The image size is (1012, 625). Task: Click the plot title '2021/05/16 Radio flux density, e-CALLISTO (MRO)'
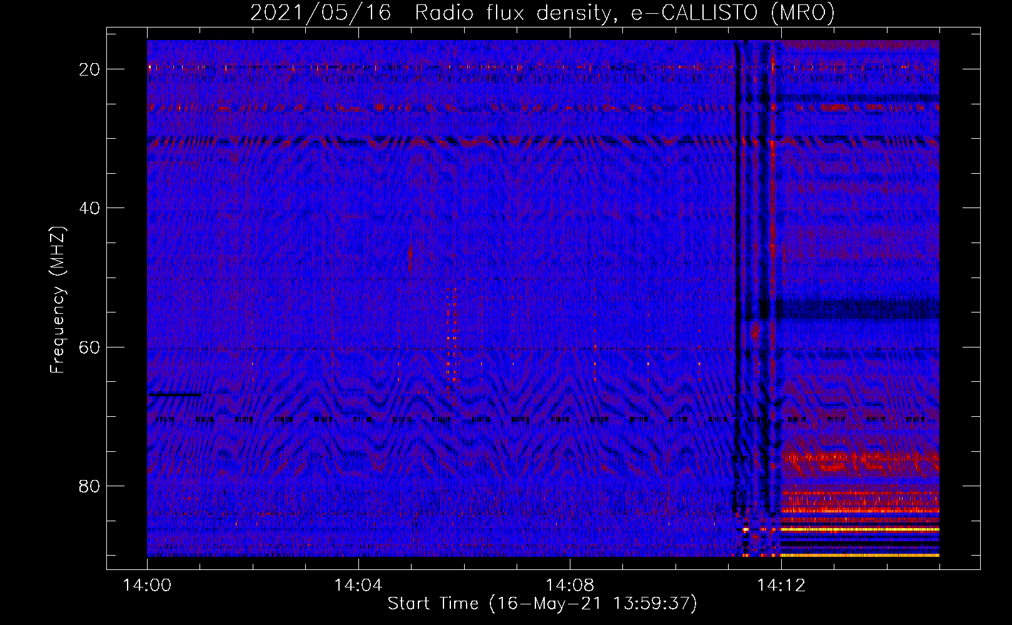point(542,12)
